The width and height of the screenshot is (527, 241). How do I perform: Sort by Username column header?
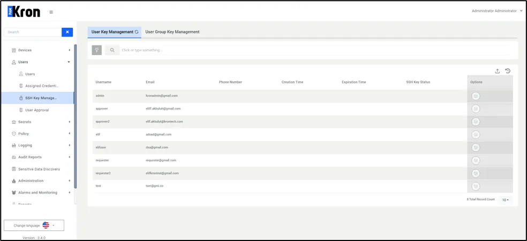tap(103, 82)
